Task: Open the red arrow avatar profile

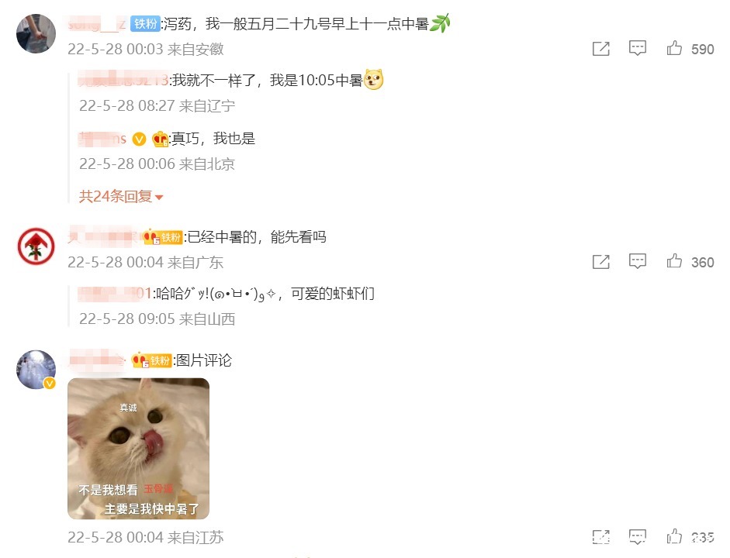Action: pyautogui.click(x=36, y=246)
